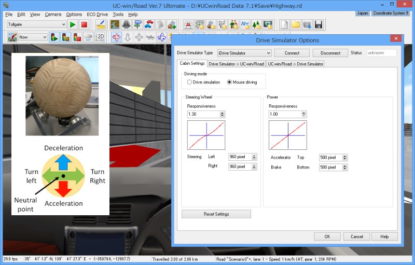Open the File menu
This screenshot has width=415, height=265.
pyautogui.click(x=9, y=15)
